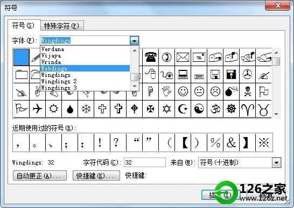Pick the recently used question mark
294x208 pixels.
[x=118, y=142]
